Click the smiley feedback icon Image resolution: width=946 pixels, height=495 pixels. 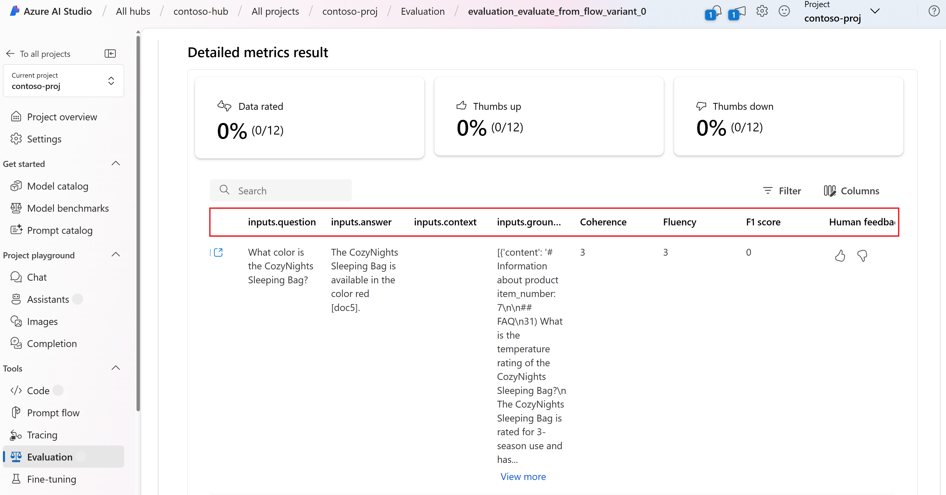[x=784, y=11]
